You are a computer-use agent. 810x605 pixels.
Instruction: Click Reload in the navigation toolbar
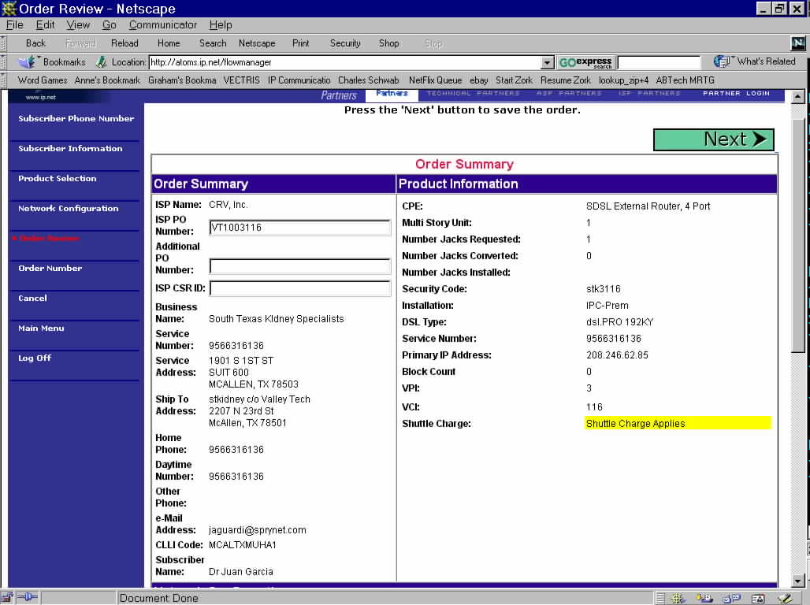click(x=124, y=43)
